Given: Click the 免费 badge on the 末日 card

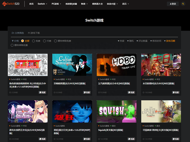Looking at the screenshot, I should tap(176, 92).
